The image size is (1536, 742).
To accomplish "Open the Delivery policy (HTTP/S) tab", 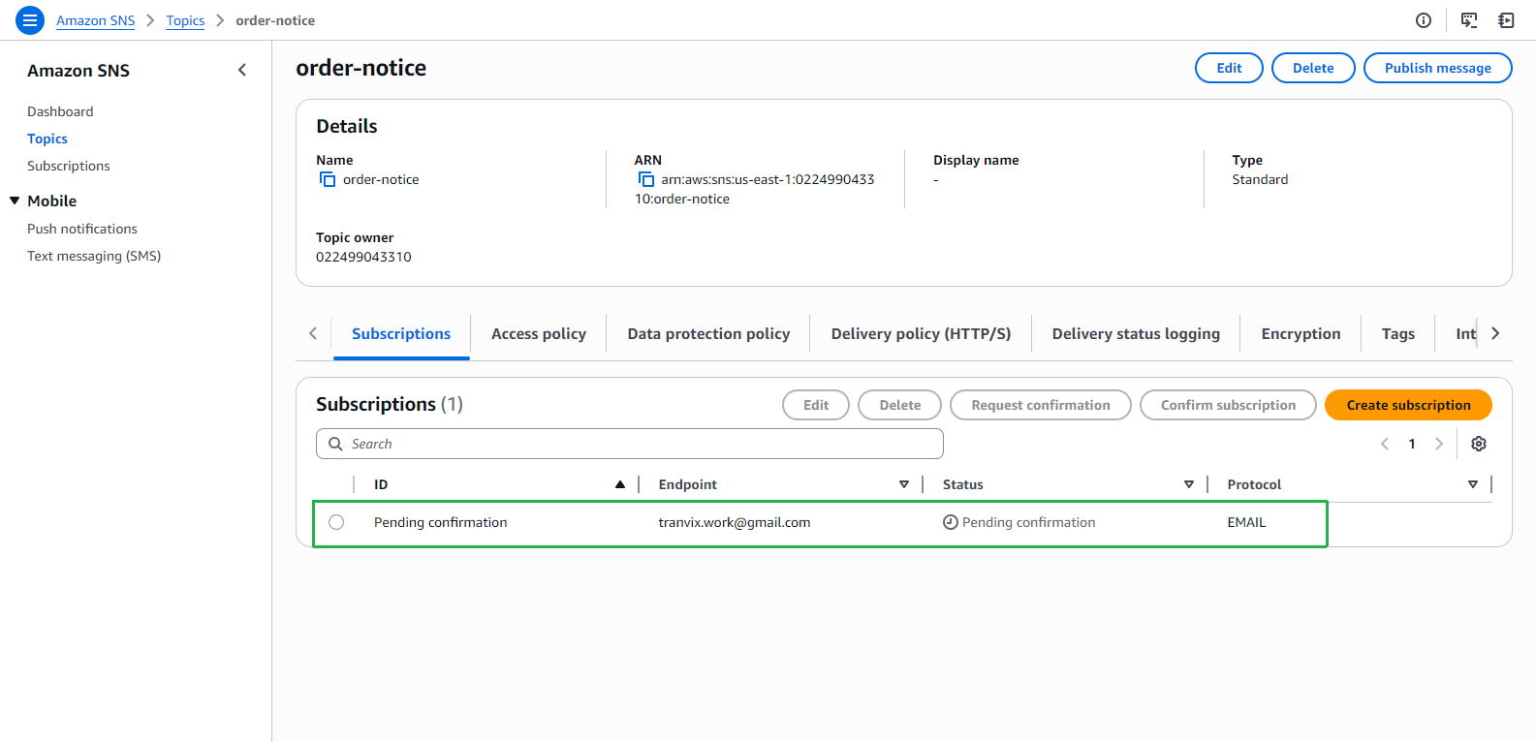I will click(921, 333).
